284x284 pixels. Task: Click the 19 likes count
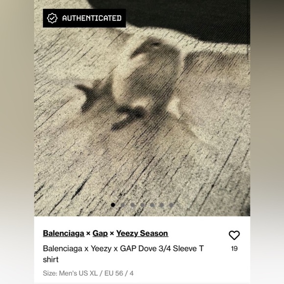coord(234,249)
